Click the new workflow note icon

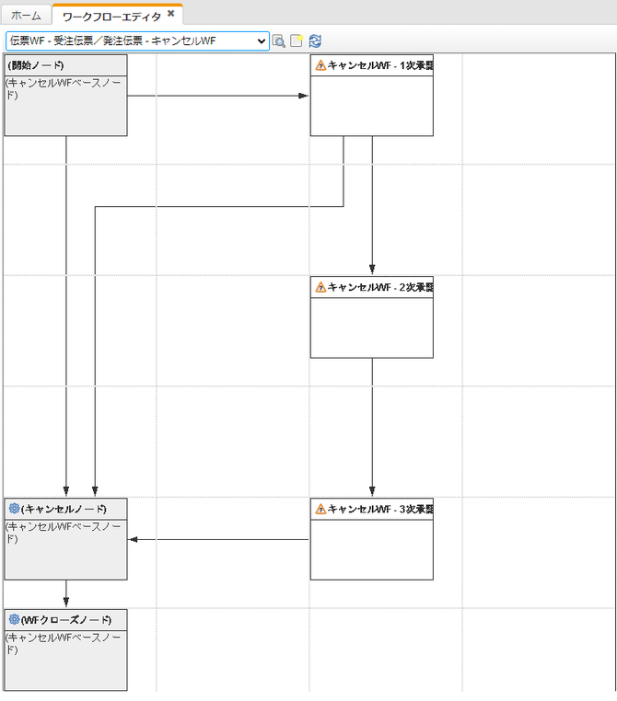tap(297, 40)
